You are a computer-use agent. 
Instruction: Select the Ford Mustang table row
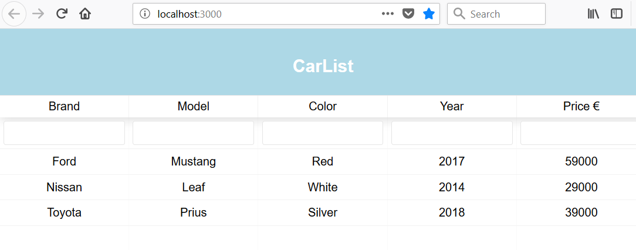[x=318, y=161]
